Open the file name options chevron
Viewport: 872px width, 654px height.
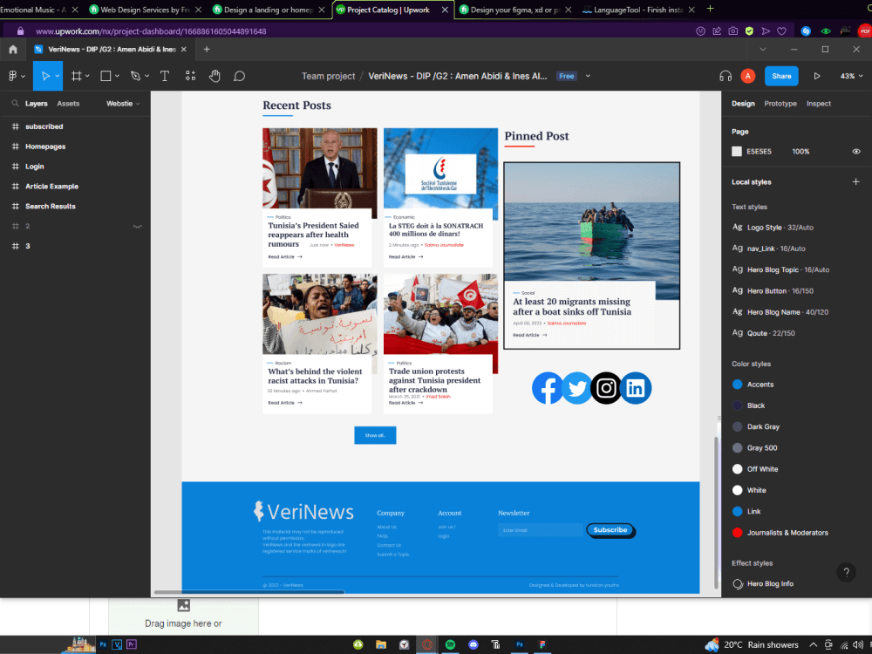coord(588,76)
